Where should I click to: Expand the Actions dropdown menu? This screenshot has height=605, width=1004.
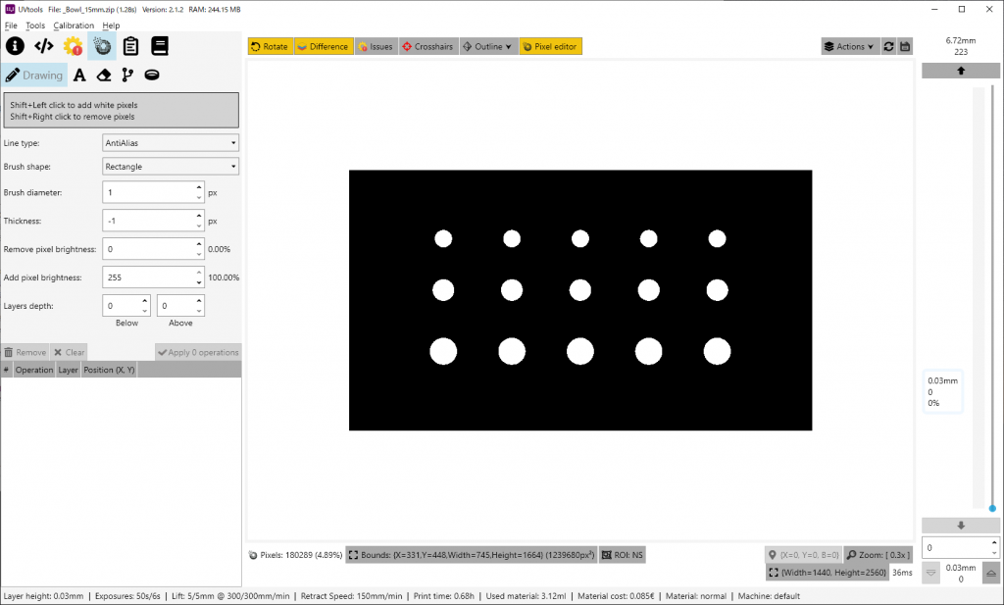849,46
